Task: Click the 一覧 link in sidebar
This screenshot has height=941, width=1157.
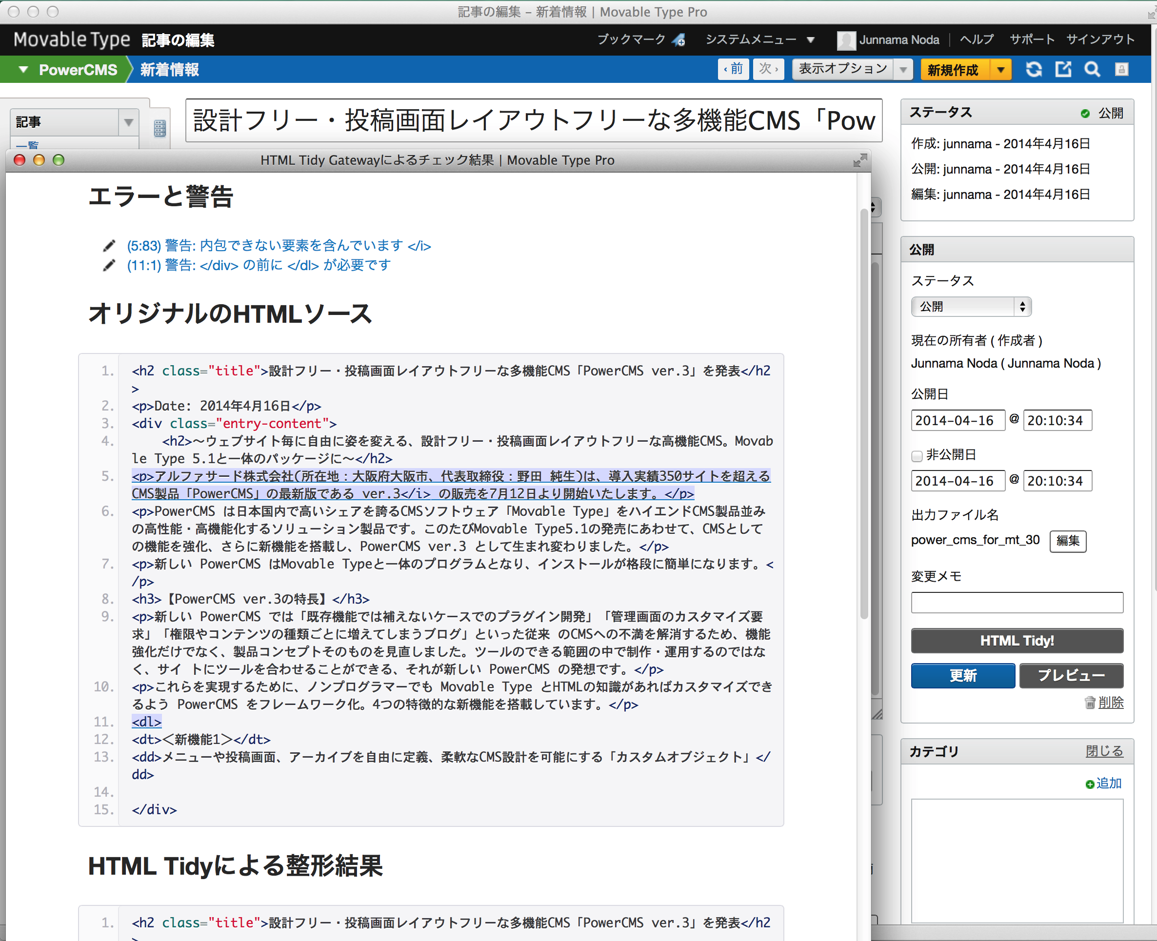Action: click(27, 145)
